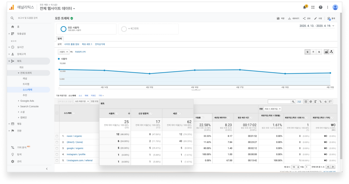Screen dimensions: 349x184
Task: Toggle the select-all checkbox in table header
Action: 57,113
